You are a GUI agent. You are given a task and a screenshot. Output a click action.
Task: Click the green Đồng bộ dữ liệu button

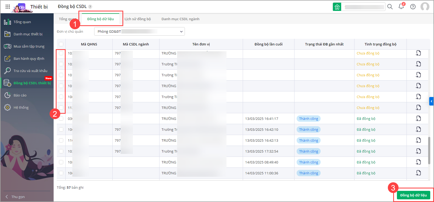(413, 195)
